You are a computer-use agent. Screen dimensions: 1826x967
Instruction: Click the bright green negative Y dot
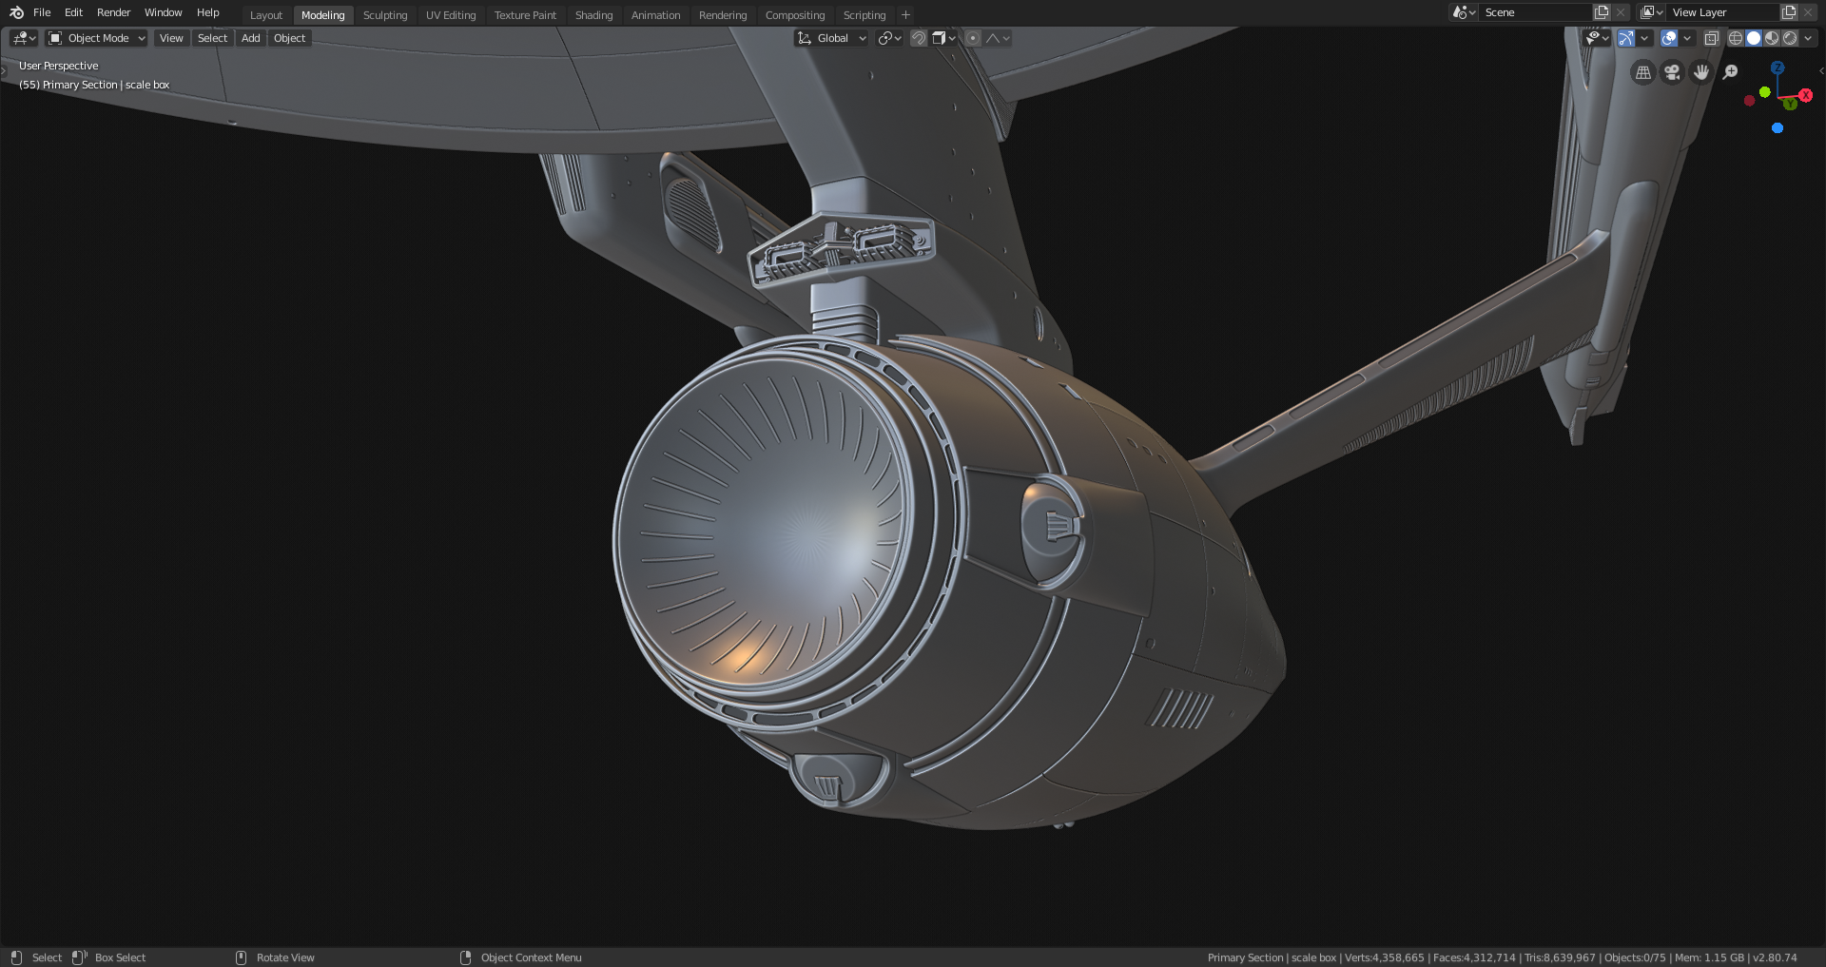tap(1765, 92)
